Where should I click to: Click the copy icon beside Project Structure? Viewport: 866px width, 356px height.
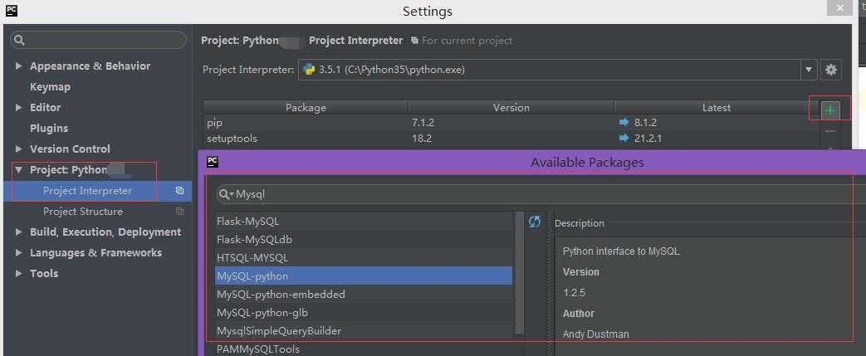click(x=179, y=212)
